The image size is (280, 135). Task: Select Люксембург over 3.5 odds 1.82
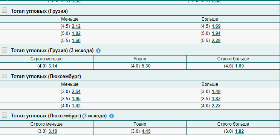click(x=216, y=99)
